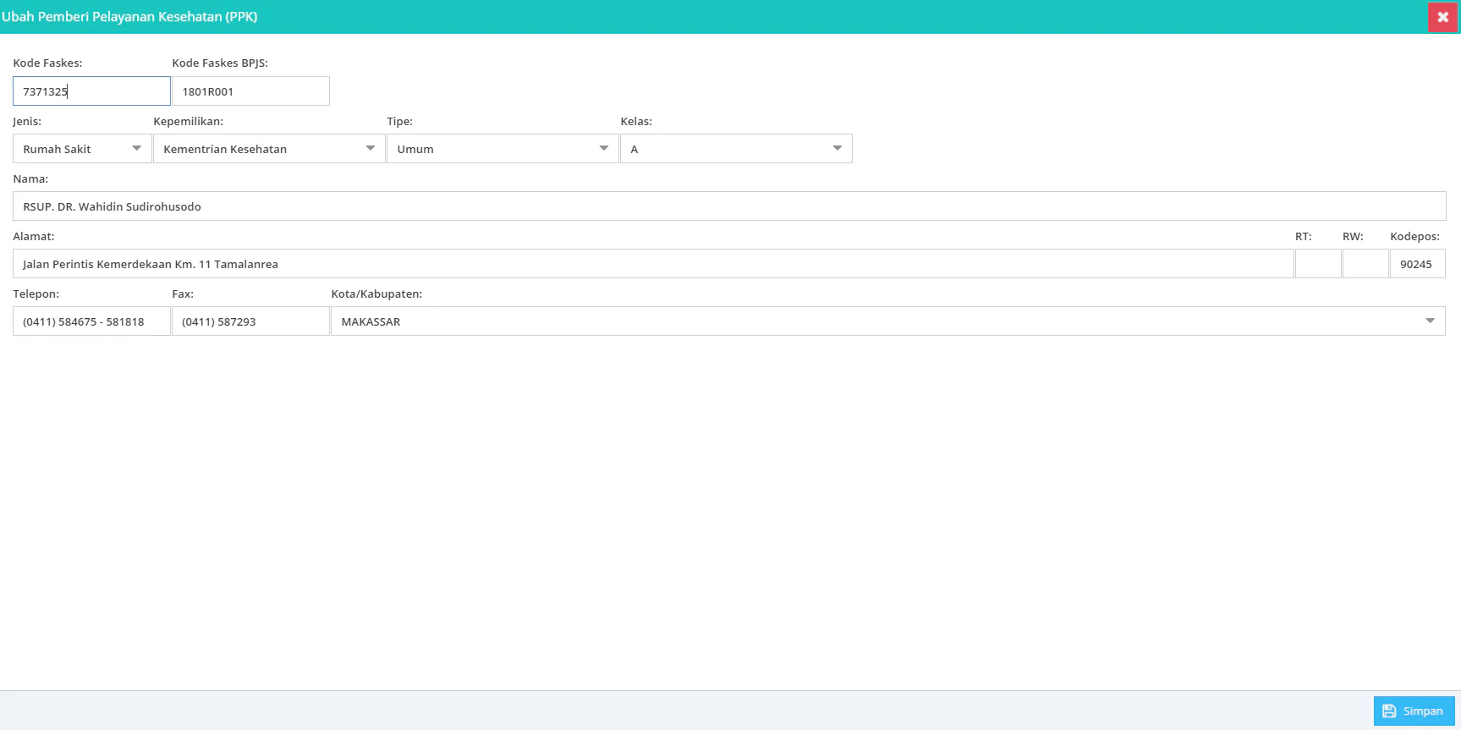1461x730 pixels.
Task: Expand the Kelas dropdown arrow
Action: [837, 149]
